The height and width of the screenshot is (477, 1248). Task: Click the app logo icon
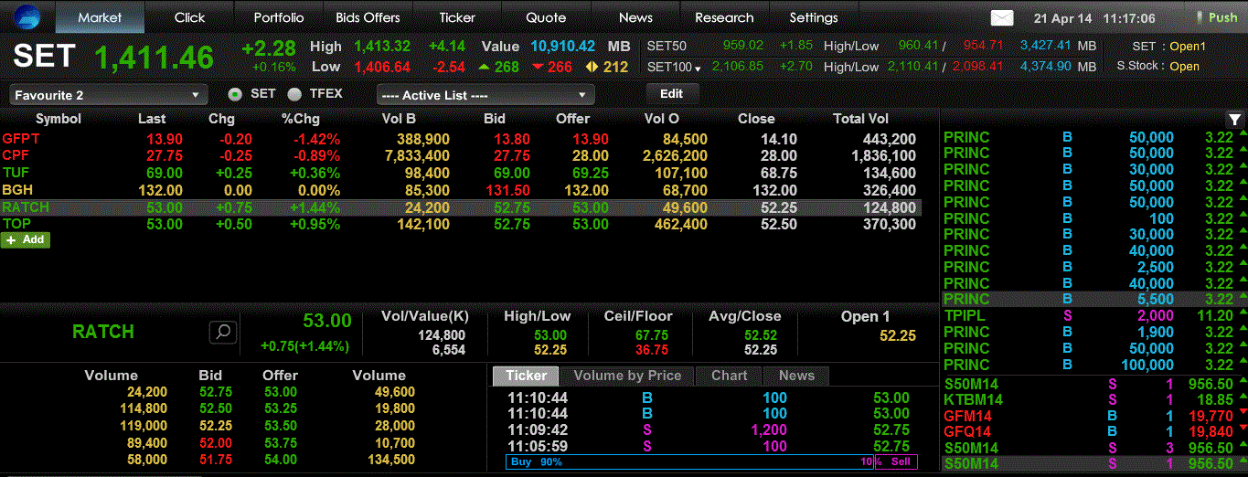pyautogui.click(x=27, y=17)
